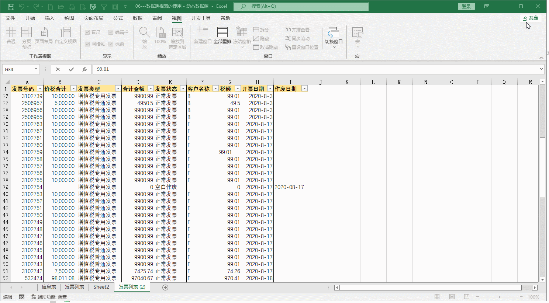Click the macro recording status bar icon
The width and height of the screenshot is (549, 303).
pyautogui.click(x=22, y=297)
